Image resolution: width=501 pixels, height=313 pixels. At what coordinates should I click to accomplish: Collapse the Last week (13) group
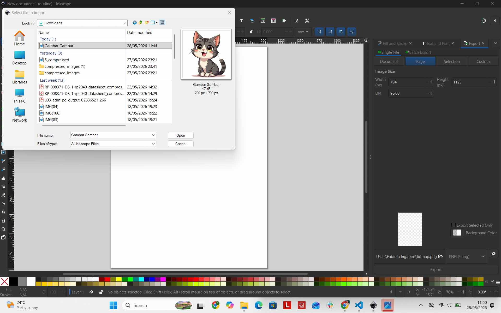(x=52, y=80)
